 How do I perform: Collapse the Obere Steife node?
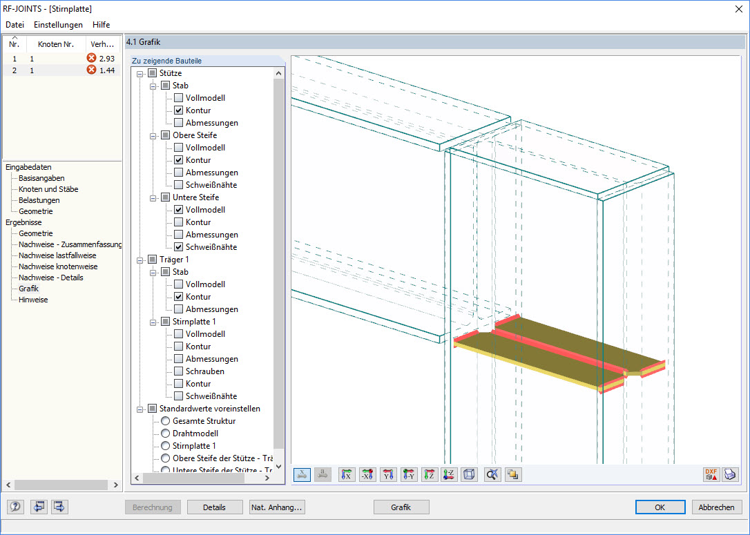(153, 135)
